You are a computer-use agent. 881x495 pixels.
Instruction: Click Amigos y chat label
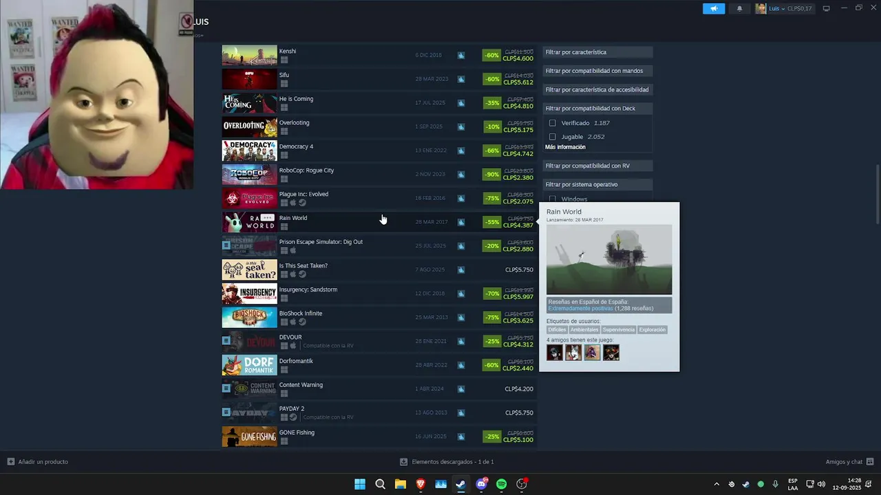[844, 462]
